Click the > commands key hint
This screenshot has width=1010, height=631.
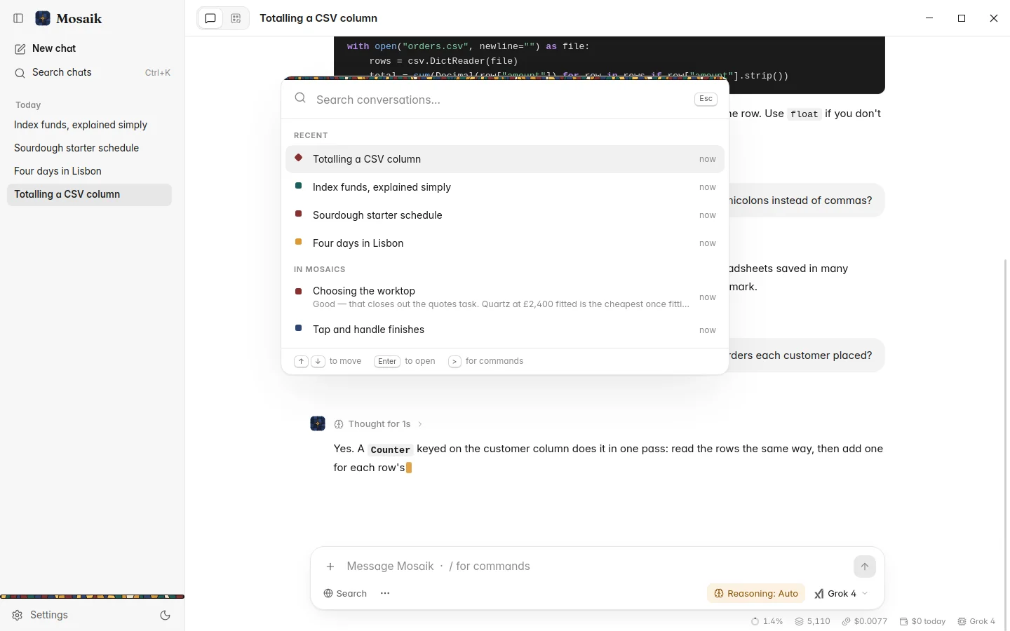point(454,361)
